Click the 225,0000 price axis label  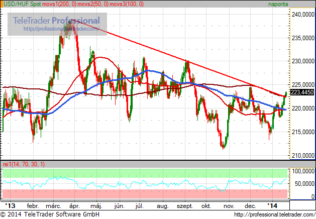(303, 84)
